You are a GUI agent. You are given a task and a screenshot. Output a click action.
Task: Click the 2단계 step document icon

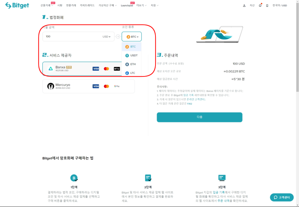point(148,178)
